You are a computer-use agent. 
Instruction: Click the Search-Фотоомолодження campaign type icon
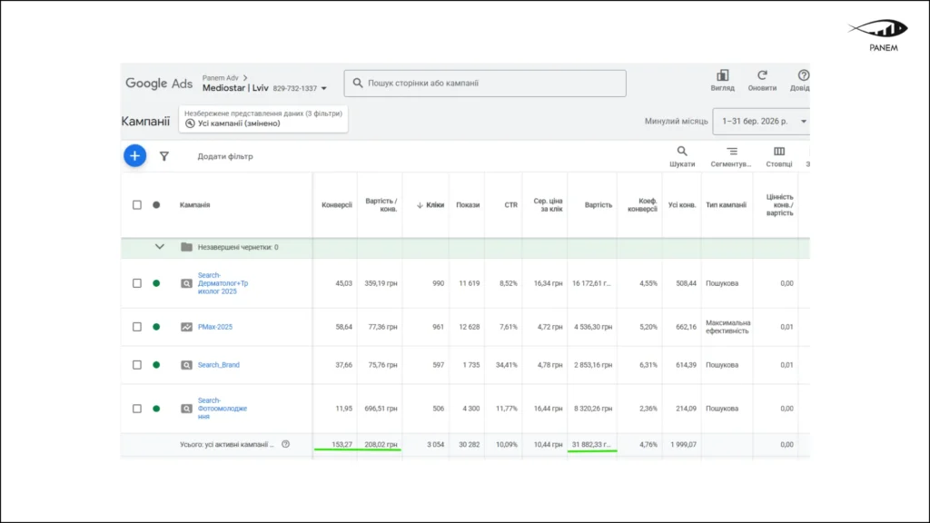pos(186,409)
